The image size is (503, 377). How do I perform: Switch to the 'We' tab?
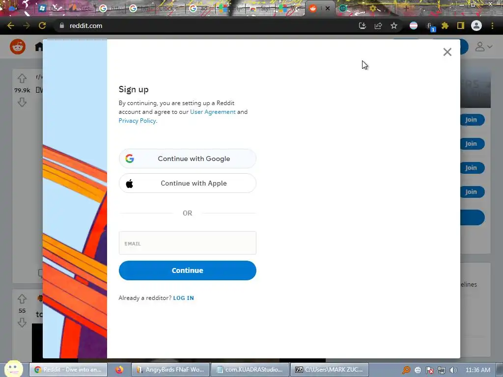[x=290, y=8]
